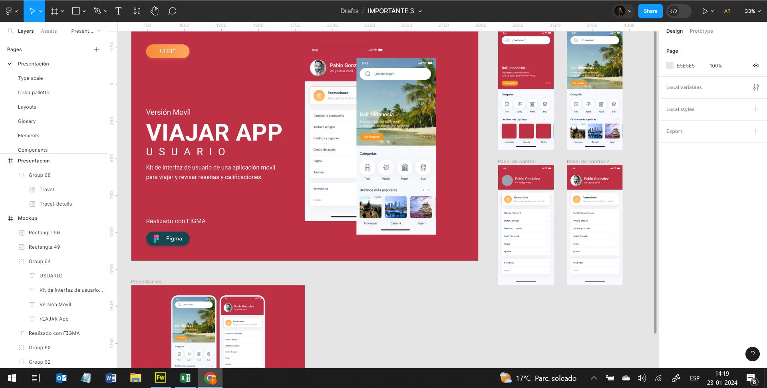
Task: Toggle page background color visibility eye
Action: 756,65
